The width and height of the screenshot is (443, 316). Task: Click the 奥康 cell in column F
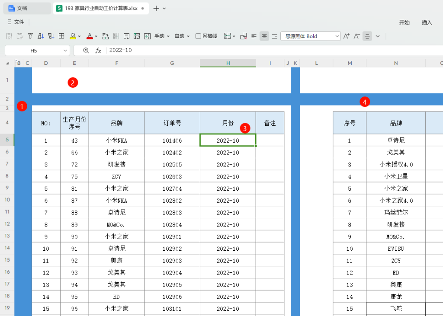(116, 260)
